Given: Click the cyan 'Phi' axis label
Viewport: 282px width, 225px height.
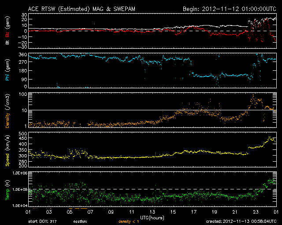Looking at the screenshot, I should (x=7, y=77).
